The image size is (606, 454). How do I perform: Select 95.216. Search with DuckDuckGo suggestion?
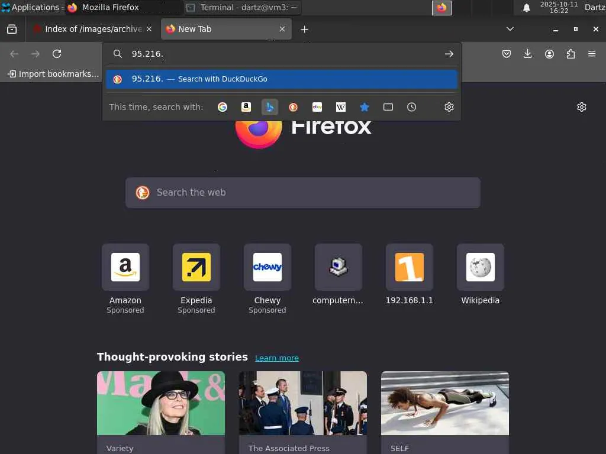(282, 79)
